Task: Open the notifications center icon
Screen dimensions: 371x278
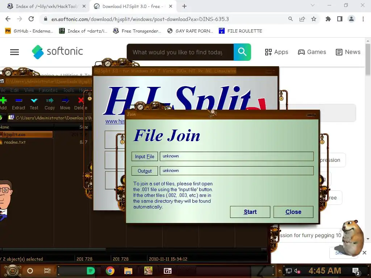Action: click(x=356, y=271)
